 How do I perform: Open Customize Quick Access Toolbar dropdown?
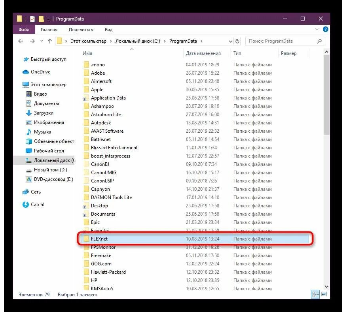(48, 19)
